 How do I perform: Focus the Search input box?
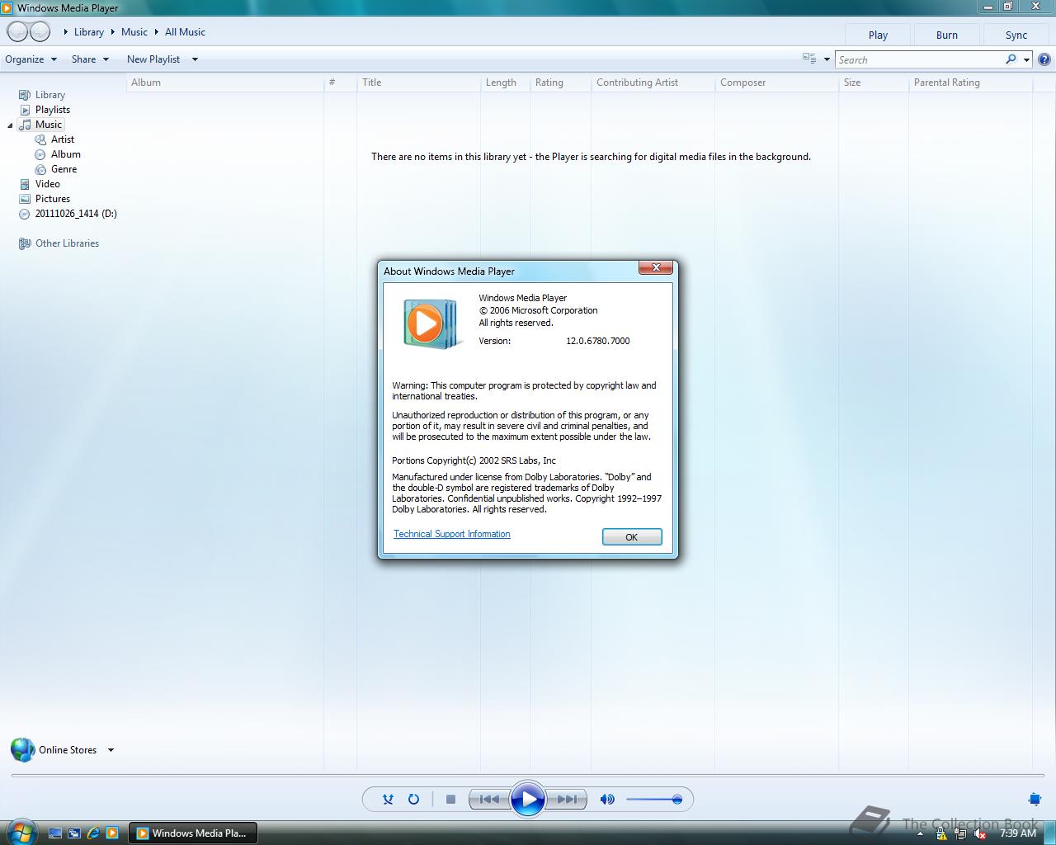919,59
